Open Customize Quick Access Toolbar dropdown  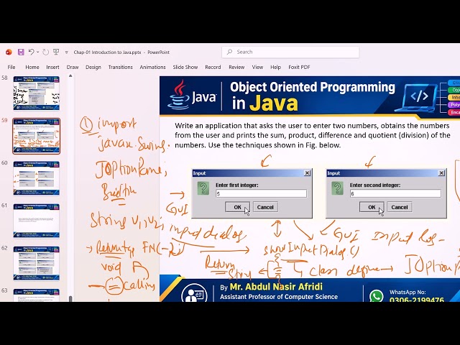[x=67, y=52]
